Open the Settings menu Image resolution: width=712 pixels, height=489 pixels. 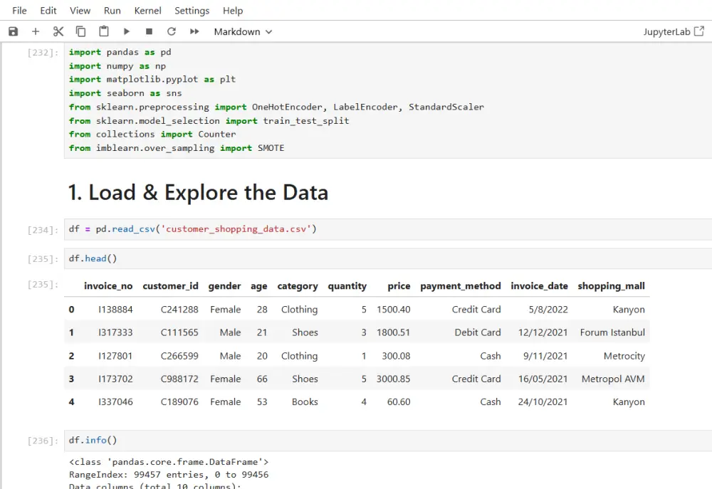tap(192, 11)
